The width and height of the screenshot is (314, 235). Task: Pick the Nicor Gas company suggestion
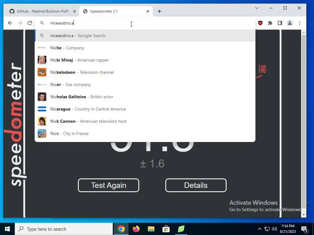click(145, 84)
